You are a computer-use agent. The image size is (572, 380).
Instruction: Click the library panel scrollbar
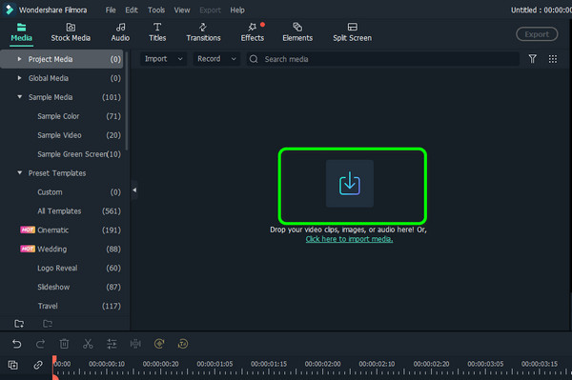point(127,101)
